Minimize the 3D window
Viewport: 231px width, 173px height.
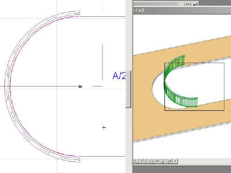pos(182,5)
